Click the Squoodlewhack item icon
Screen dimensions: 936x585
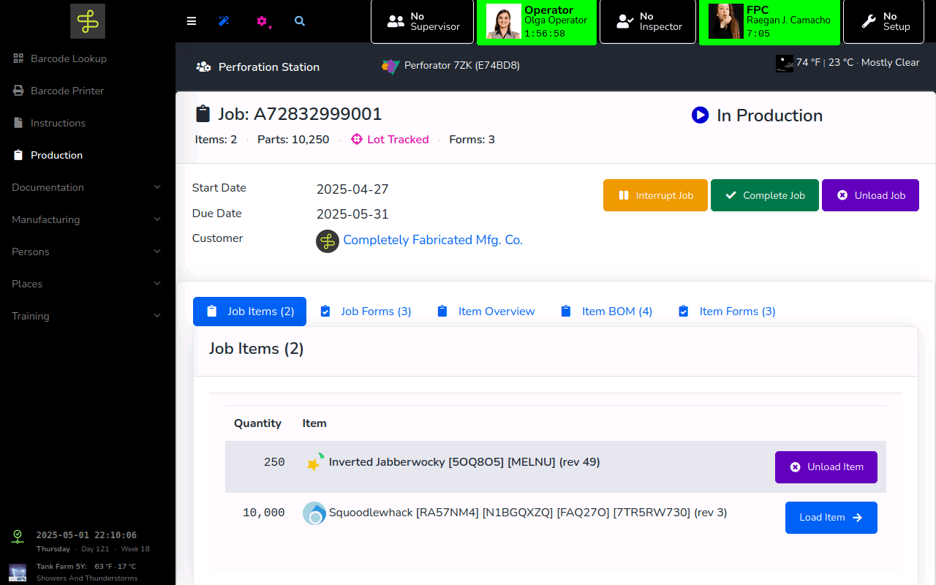314,513
